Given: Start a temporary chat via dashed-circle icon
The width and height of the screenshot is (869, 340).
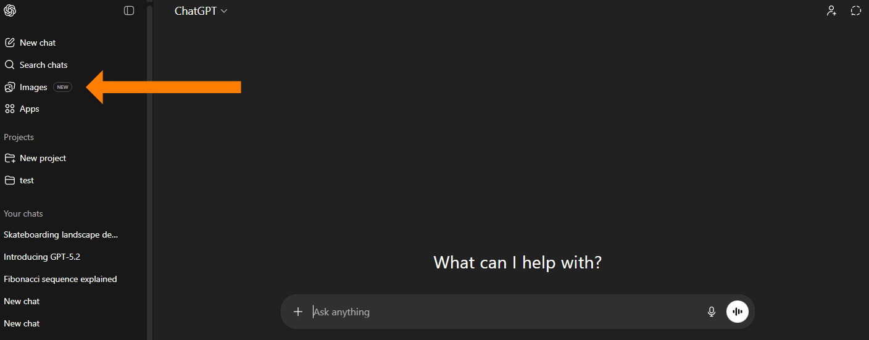Looking at the screenshot, I should [855, 10].
